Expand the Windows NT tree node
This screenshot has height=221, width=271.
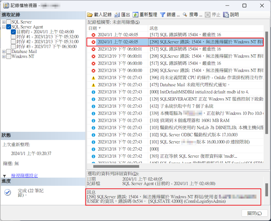(4, 56)
